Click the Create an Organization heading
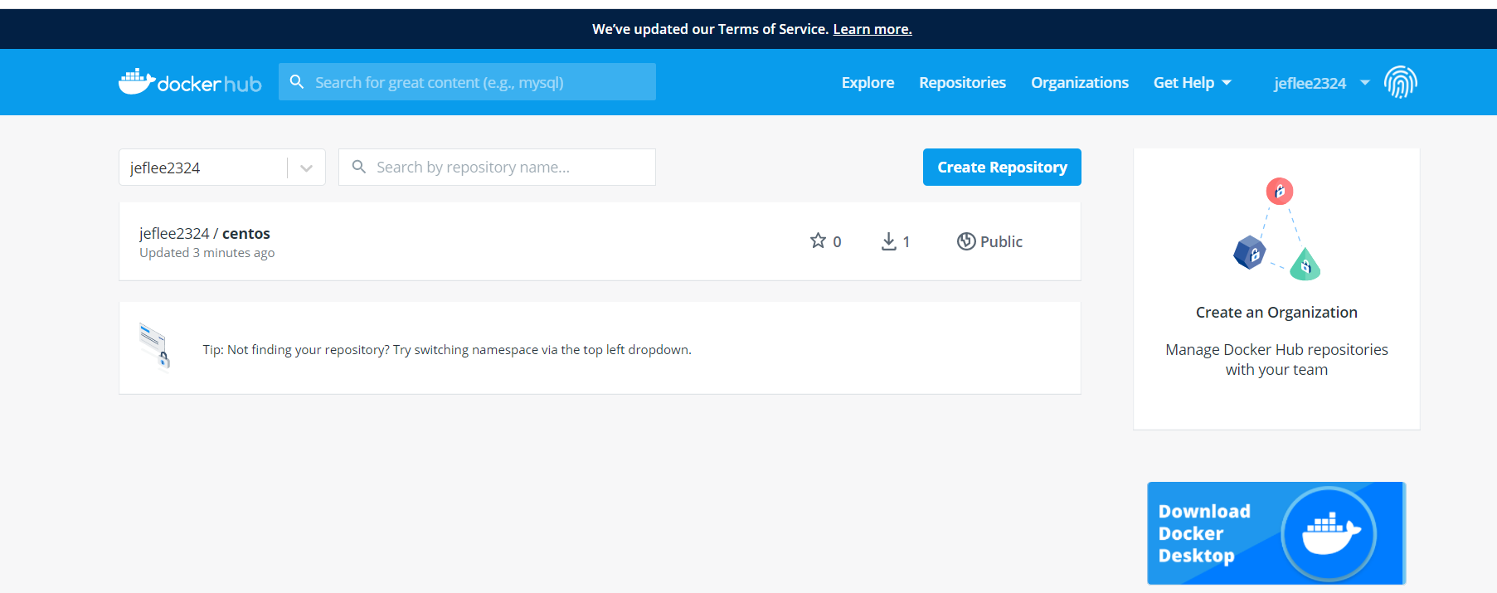Viewport: 1497px width, 593px height. click(1276, 312)
